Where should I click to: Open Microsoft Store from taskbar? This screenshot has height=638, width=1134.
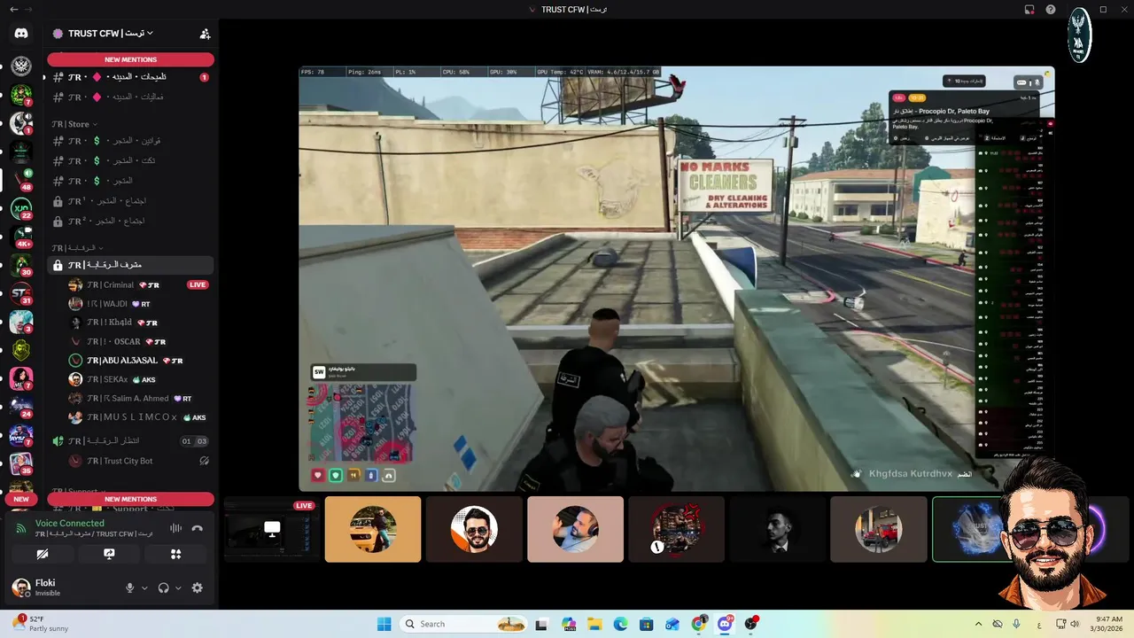click(647, 624)
